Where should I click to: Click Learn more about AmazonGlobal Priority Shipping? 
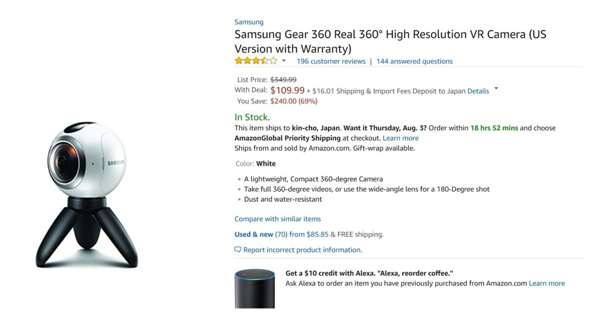(401, 138)
